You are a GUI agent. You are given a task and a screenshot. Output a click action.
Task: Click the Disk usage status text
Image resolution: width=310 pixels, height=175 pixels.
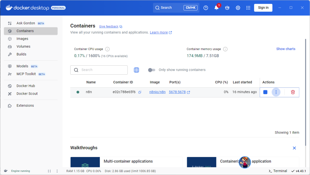point(130,171)
